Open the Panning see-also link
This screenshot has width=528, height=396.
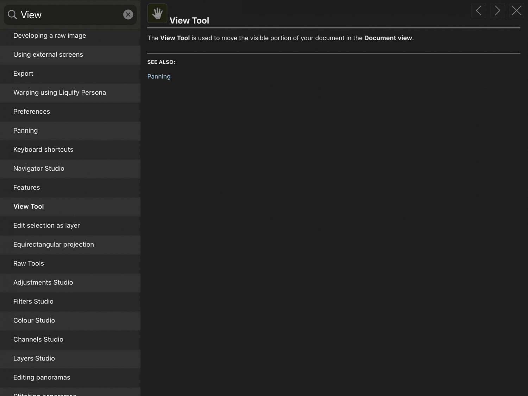coord(159,76)
